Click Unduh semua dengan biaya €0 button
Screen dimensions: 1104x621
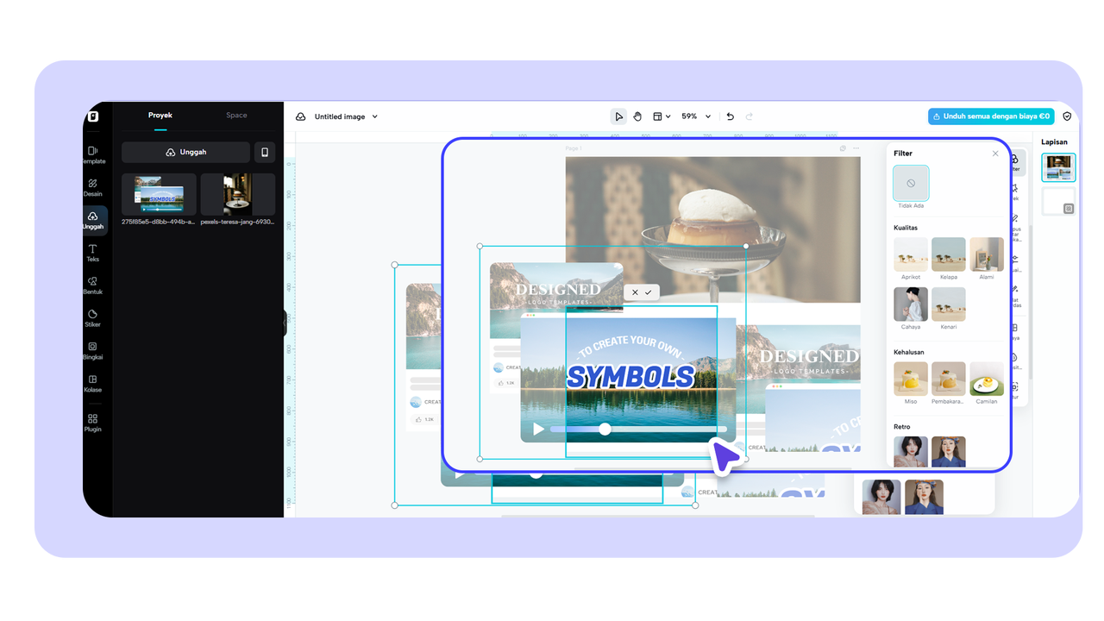pyautogui.click(x=991, y=116)
